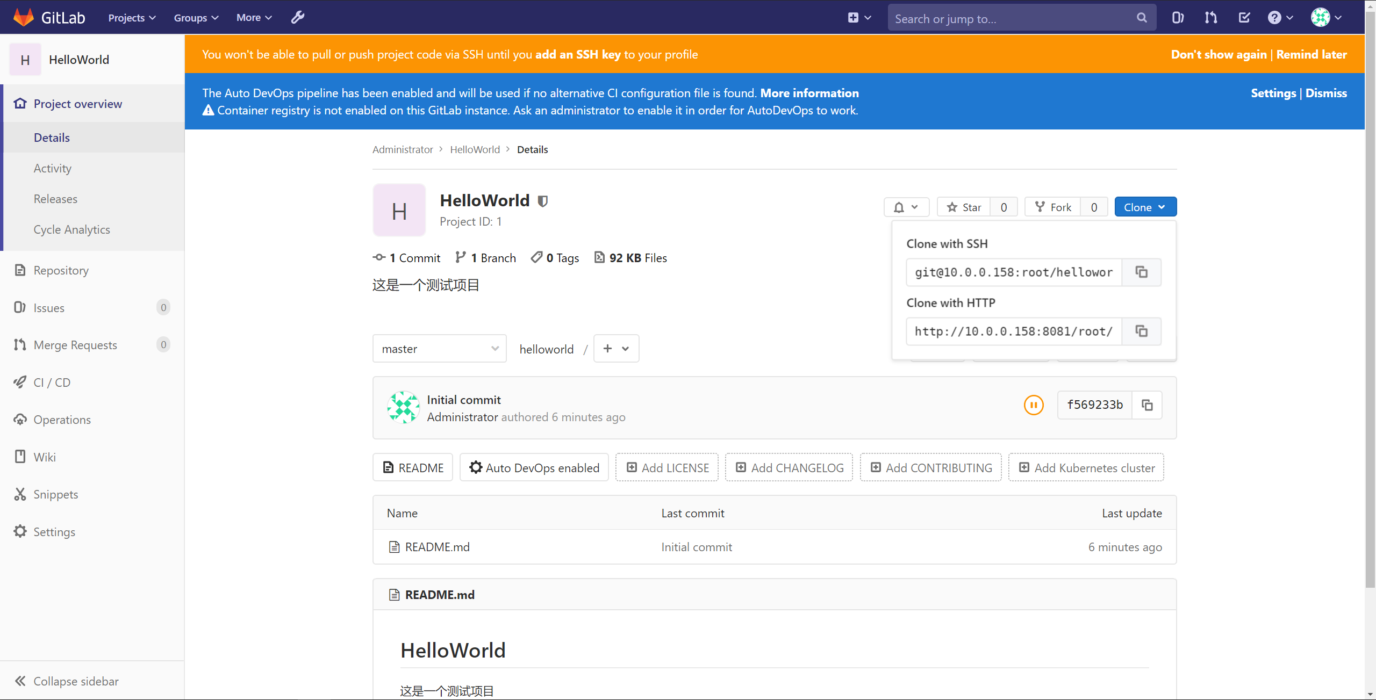Open the Groups menu
This screenshot has width=1376, height=700.
click(x=196, y=18)
